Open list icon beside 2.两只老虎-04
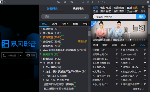The height and width of the screenshot is (92, 150). click(x=116, y=54)
